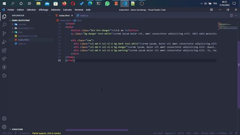The width and height of the screenshot is (240, 135).
Task: Open the Aide menu
Action: click(x=88, y=10)
